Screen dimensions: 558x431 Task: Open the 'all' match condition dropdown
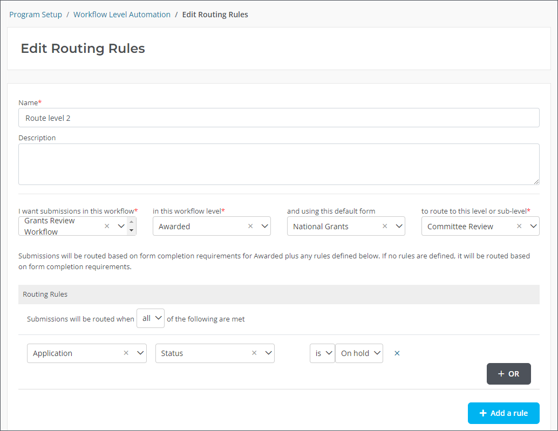click(151, 318)
